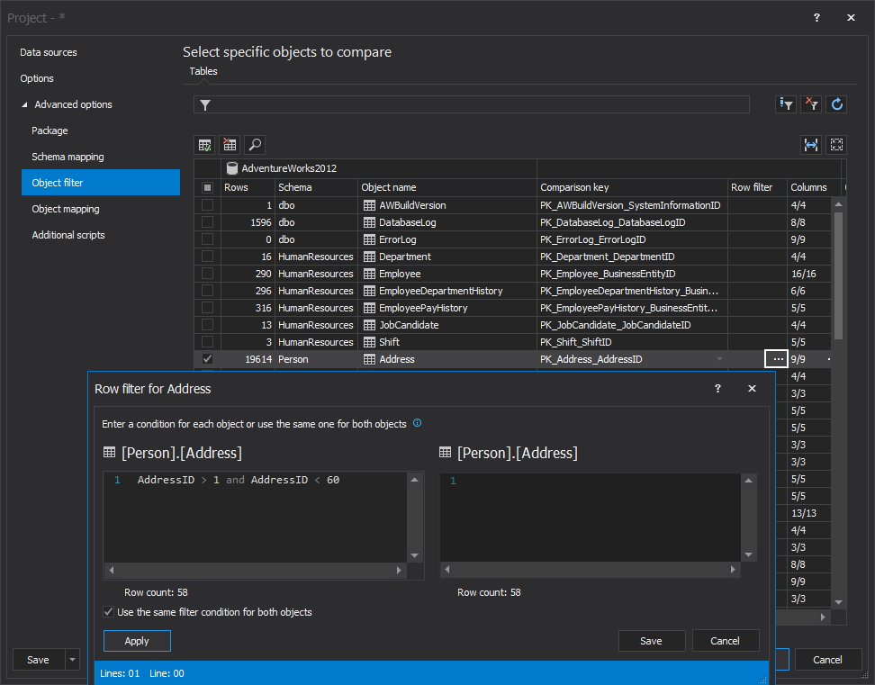Open the Save button dropdown arrow
The height and width of the screenshot is (685, 875).
click(x=72, y=660)
